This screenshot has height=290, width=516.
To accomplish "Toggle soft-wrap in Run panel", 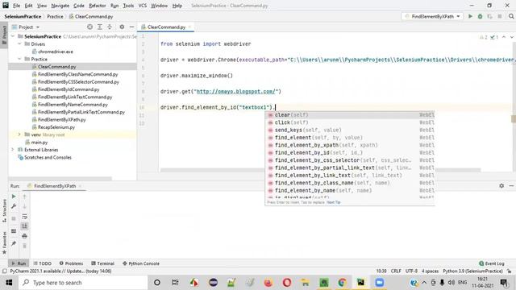I will pyautogui.click(x=24, y=217).
